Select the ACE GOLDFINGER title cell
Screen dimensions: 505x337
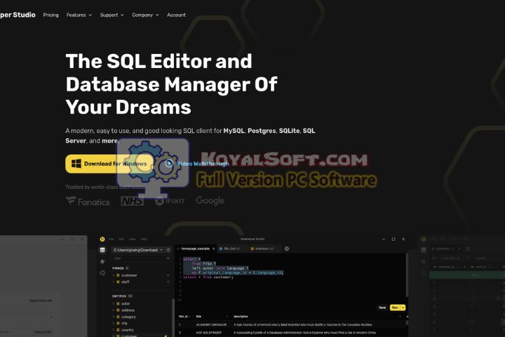pos(209,333)
